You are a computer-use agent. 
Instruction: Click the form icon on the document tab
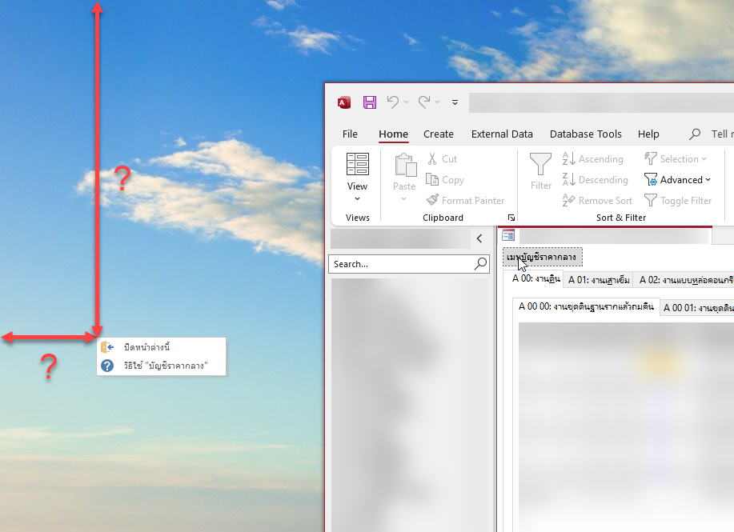click(x=508, y=235)
